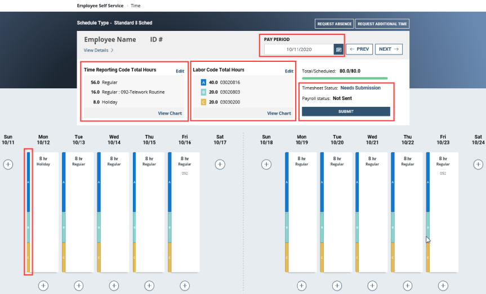Click plus icon below Tuesday 10/13
This screenshot has width=486, height=294.
pyautogui.click(x=79, y=286)
